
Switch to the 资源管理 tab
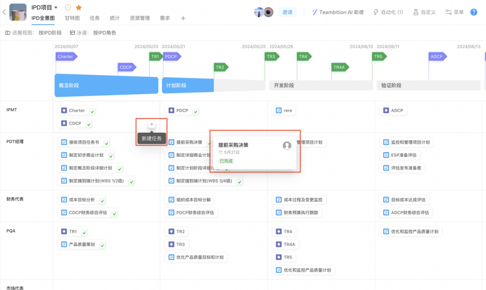coord(139,18)
